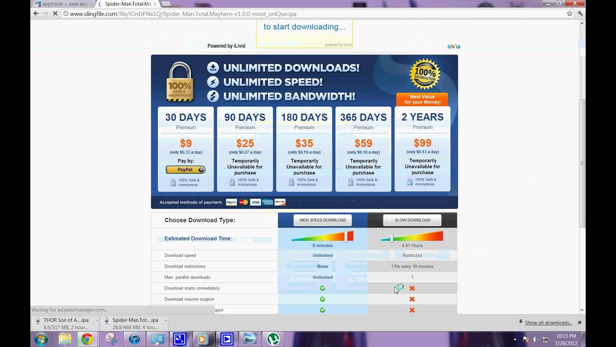
Task: Select the 365 DAYS premium plan heading
Action: pos(363,117)
